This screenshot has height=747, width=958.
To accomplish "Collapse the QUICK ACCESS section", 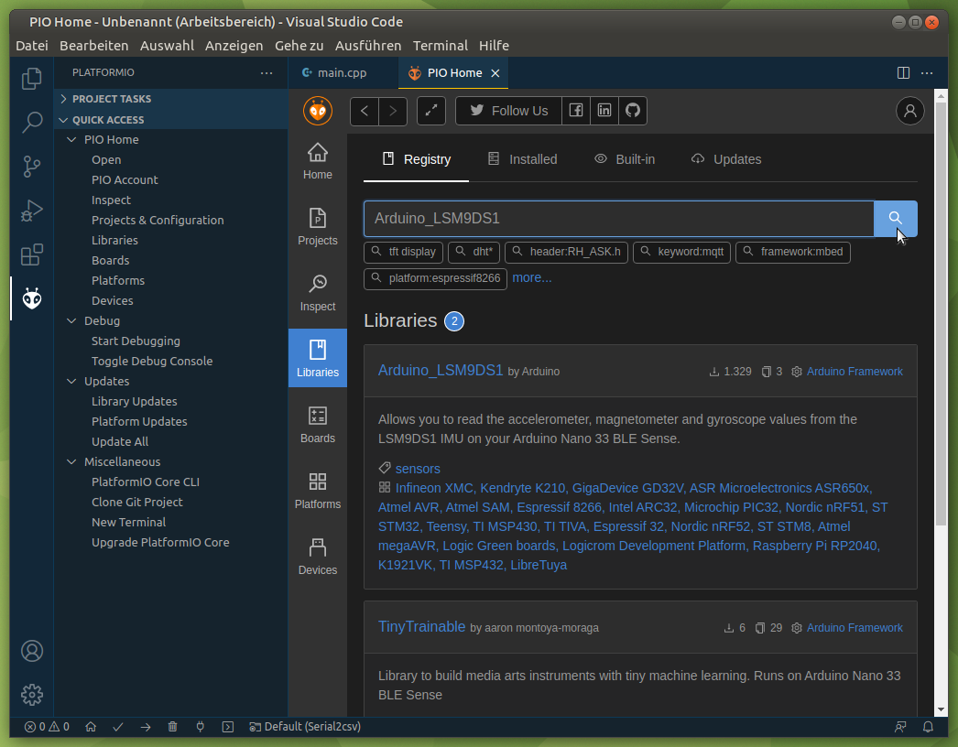I will click(171, 120).
